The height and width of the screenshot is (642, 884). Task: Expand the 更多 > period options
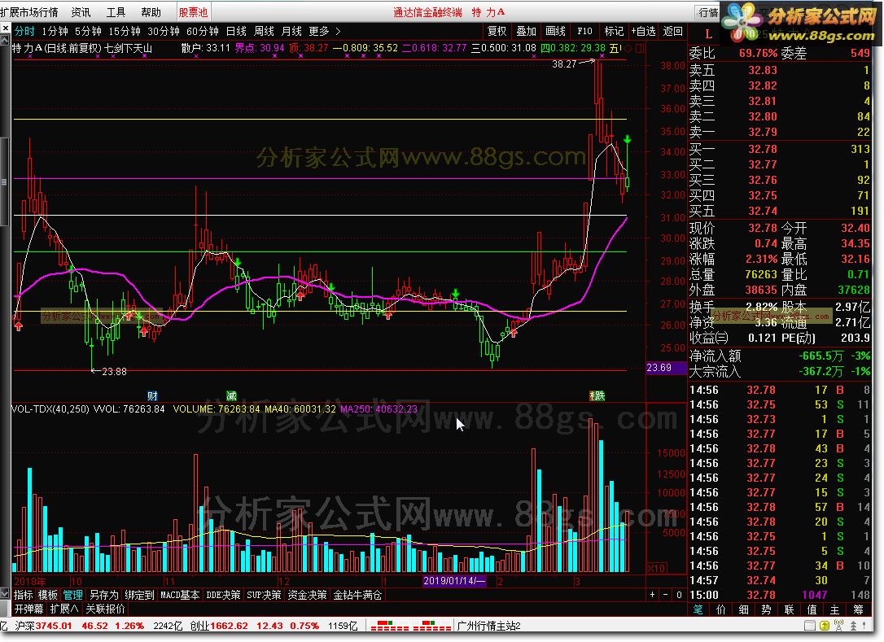click(325, 31)
